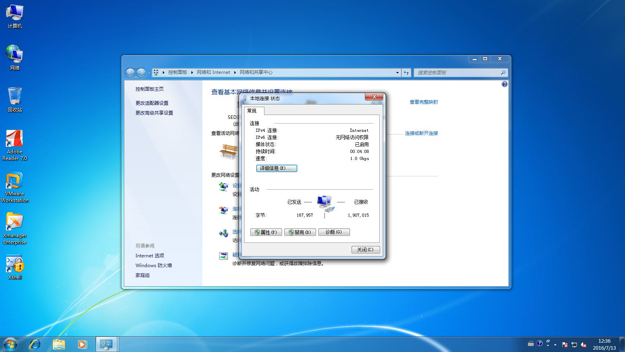Go back in Control Panel window

point(130,72)
